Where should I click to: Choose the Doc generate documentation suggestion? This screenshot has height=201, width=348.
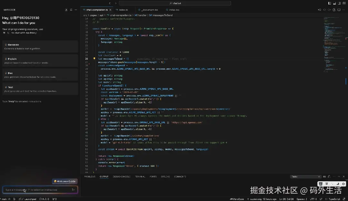tap(40, 75)
